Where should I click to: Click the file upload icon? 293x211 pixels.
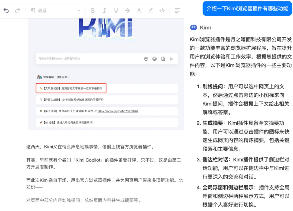(x=163, y=59)
